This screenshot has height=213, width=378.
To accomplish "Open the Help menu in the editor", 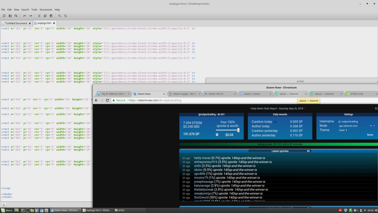I will tap(57, 9).
